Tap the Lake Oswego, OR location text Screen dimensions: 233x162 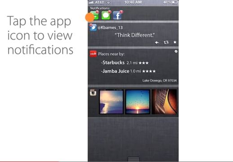(x=159, y=81)
